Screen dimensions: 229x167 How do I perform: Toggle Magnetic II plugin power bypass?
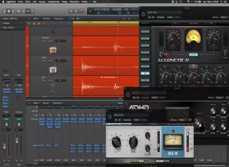tap(143, 14)
